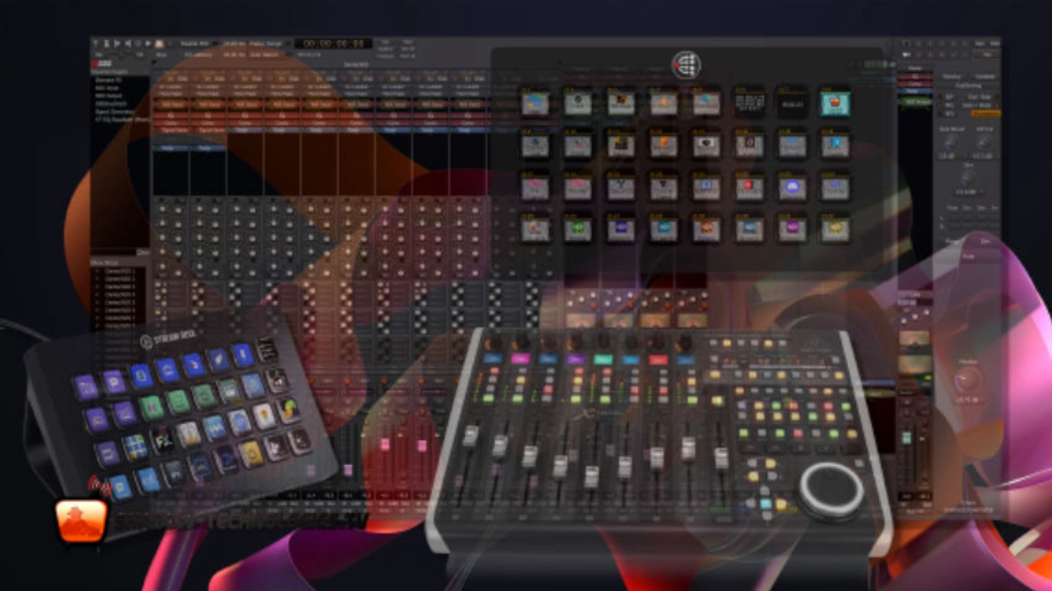Tick the first checkbox in the lower-left strip list
The width and height of the screenshot is (1052, 591).
(x=98, y=271)
